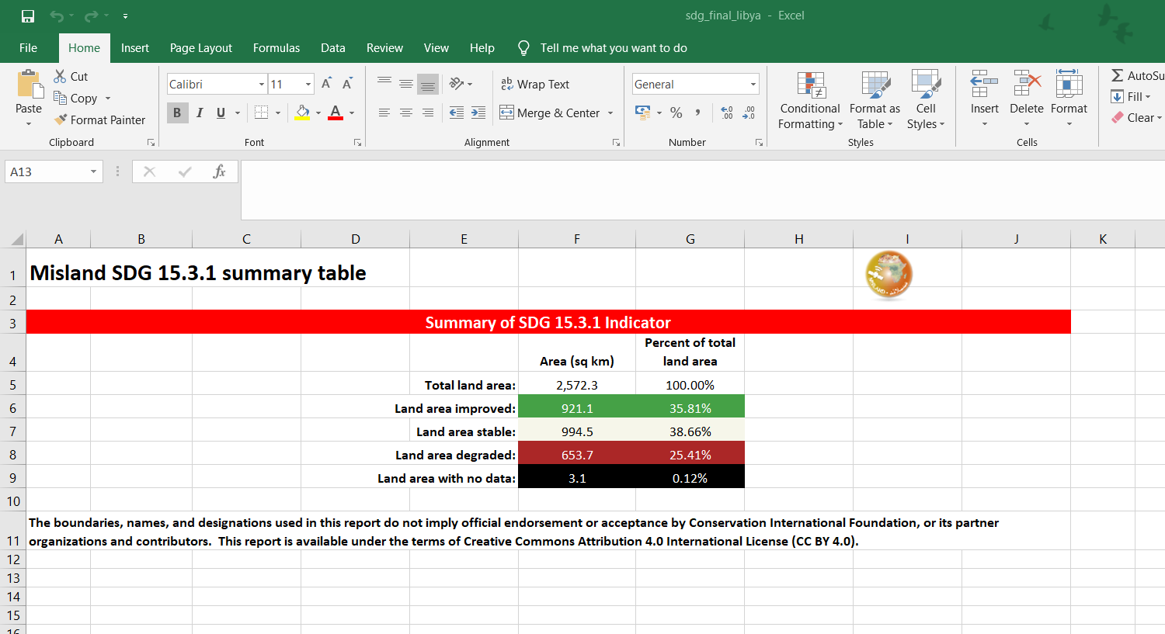Click the Insert Function fx button
This screenshot has height=634, width=1165.
219,171
